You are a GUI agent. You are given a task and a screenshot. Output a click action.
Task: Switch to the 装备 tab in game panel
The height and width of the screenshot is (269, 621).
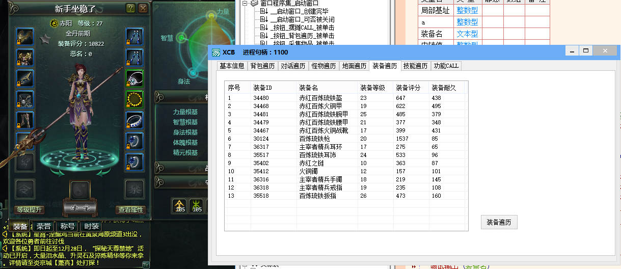[x=20, y=226]
